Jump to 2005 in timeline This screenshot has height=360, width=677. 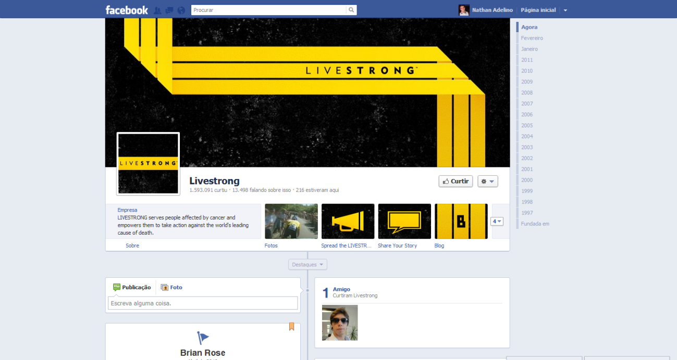527,125
